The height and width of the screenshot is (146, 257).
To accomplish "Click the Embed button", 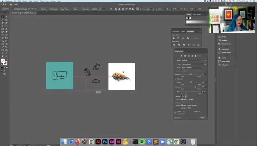I will [43, 9].
